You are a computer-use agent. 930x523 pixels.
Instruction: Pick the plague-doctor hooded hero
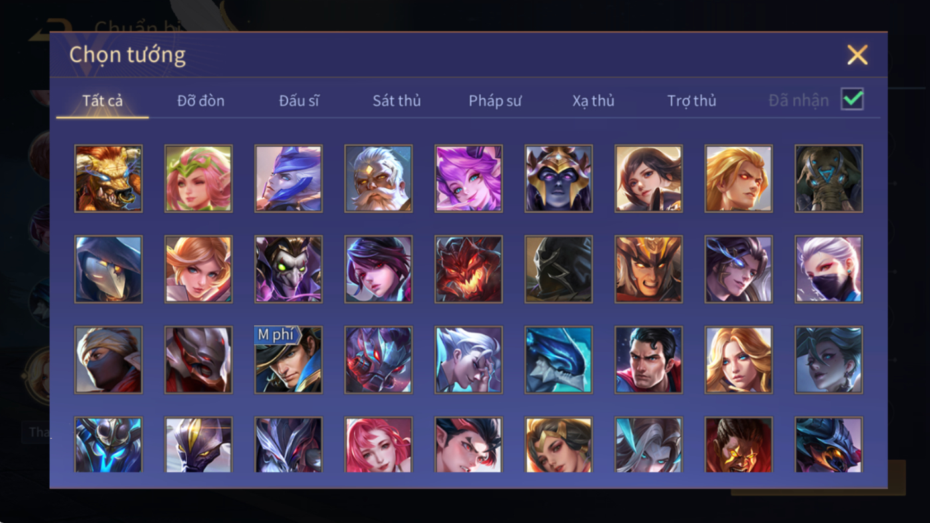click(108, 269)
